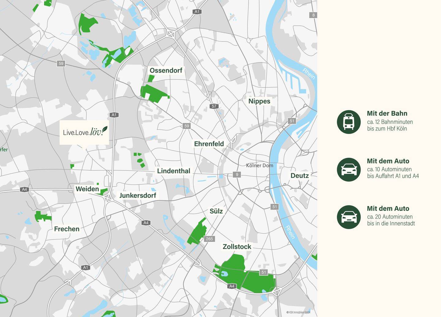Click 'ca. 20 Autominuten bis in die Innenstadt'
The width and height of the screenshot is (441, 317).
coord(391,220)
